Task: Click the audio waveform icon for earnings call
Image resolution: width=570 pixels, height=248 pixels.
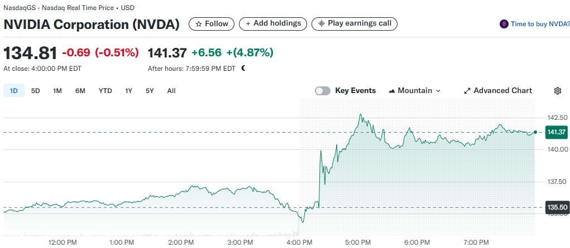Action: [x=322, y=23]
